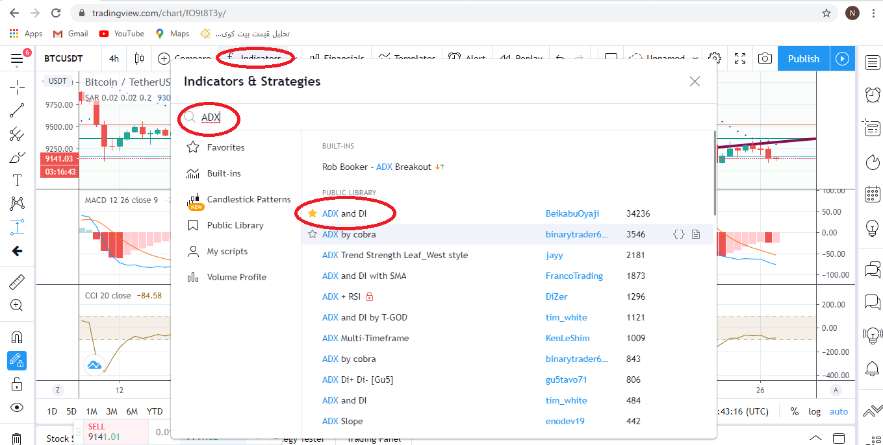Open the alerts alarm clock panel

[x=873, y=95]
